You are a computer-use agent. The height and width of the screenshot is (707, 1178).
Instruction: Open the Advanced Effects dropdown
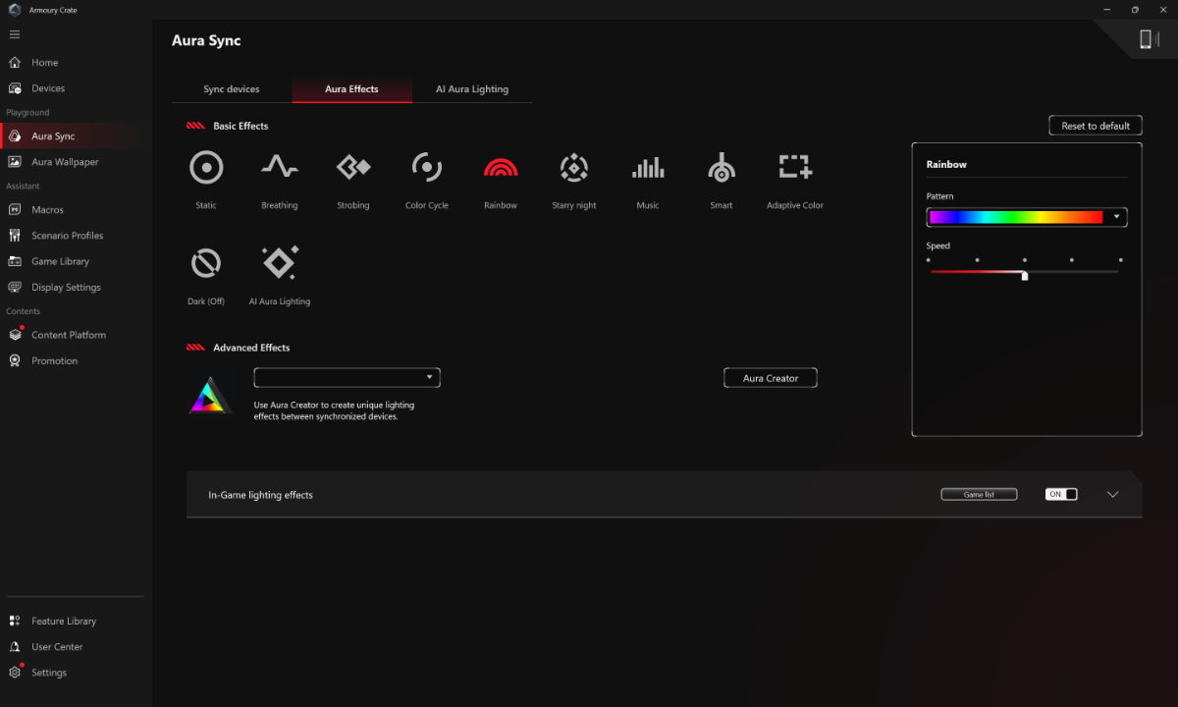347,377
